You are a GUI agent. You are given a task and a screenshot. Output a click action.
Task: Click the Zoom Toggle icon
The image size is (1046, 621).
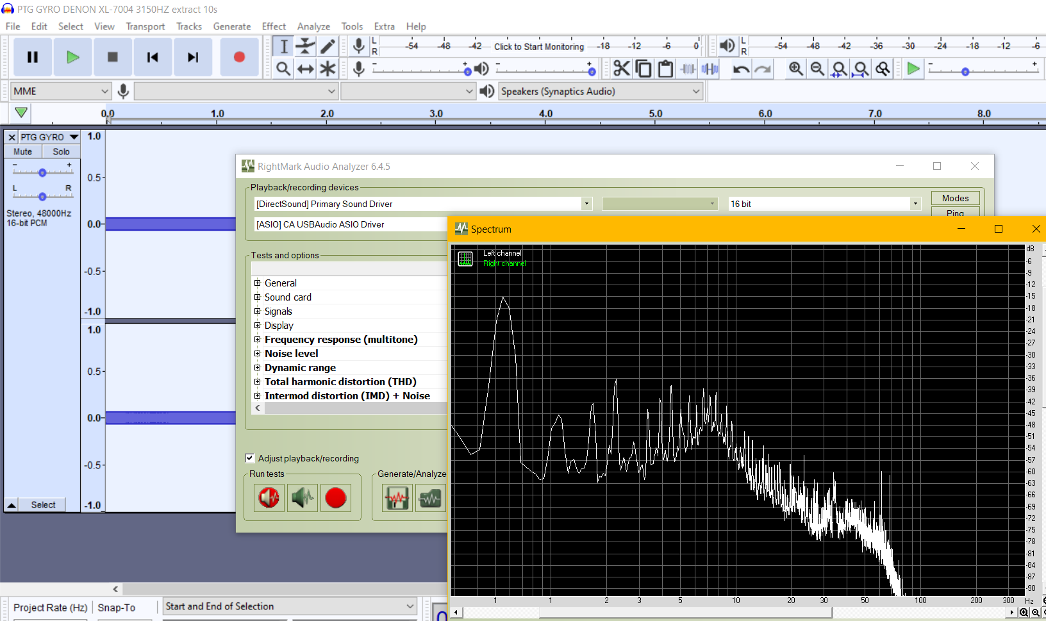click(883, 69)
